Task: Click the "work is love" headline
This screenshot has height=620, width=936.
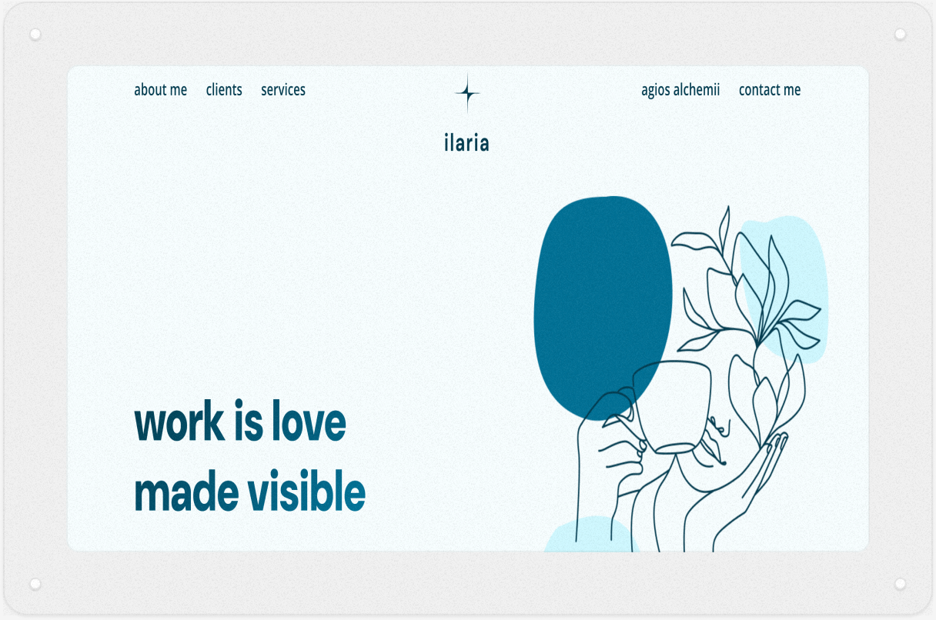Action: (x=240, y=422)
